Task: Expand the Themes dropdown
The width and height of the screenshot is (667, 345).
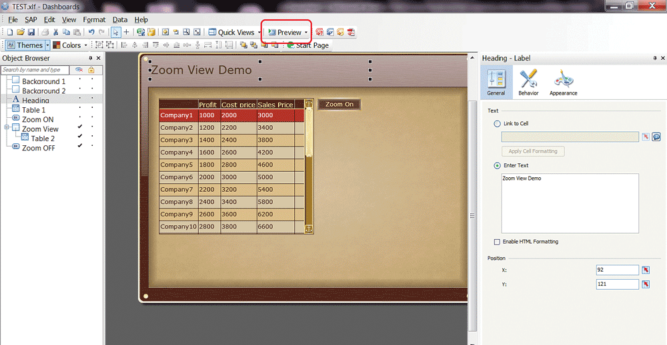Action: click(x=47, y=45)
